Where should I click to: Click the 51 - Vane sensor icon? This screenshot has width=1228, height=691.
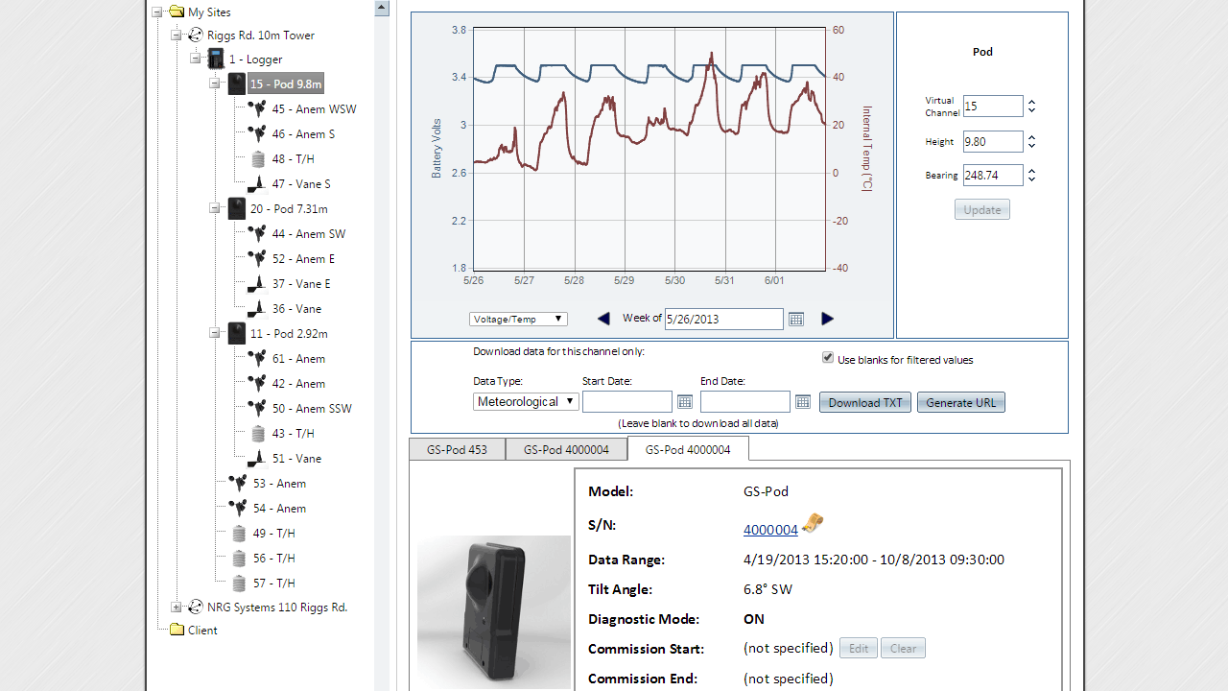257,459
